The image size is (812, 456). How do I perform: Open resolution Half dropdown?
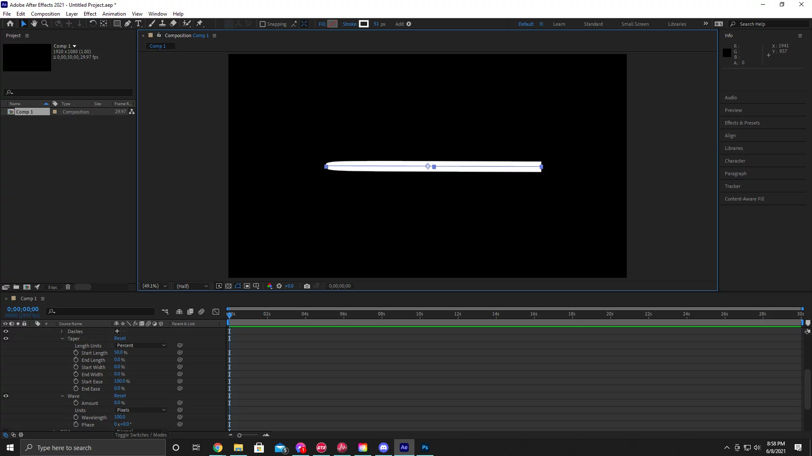point(192,286)
